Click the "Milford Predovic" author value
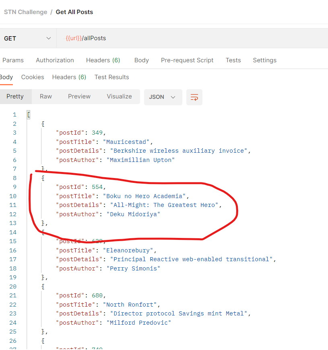Viewport: 328px width, 350px height. point(138,323)
